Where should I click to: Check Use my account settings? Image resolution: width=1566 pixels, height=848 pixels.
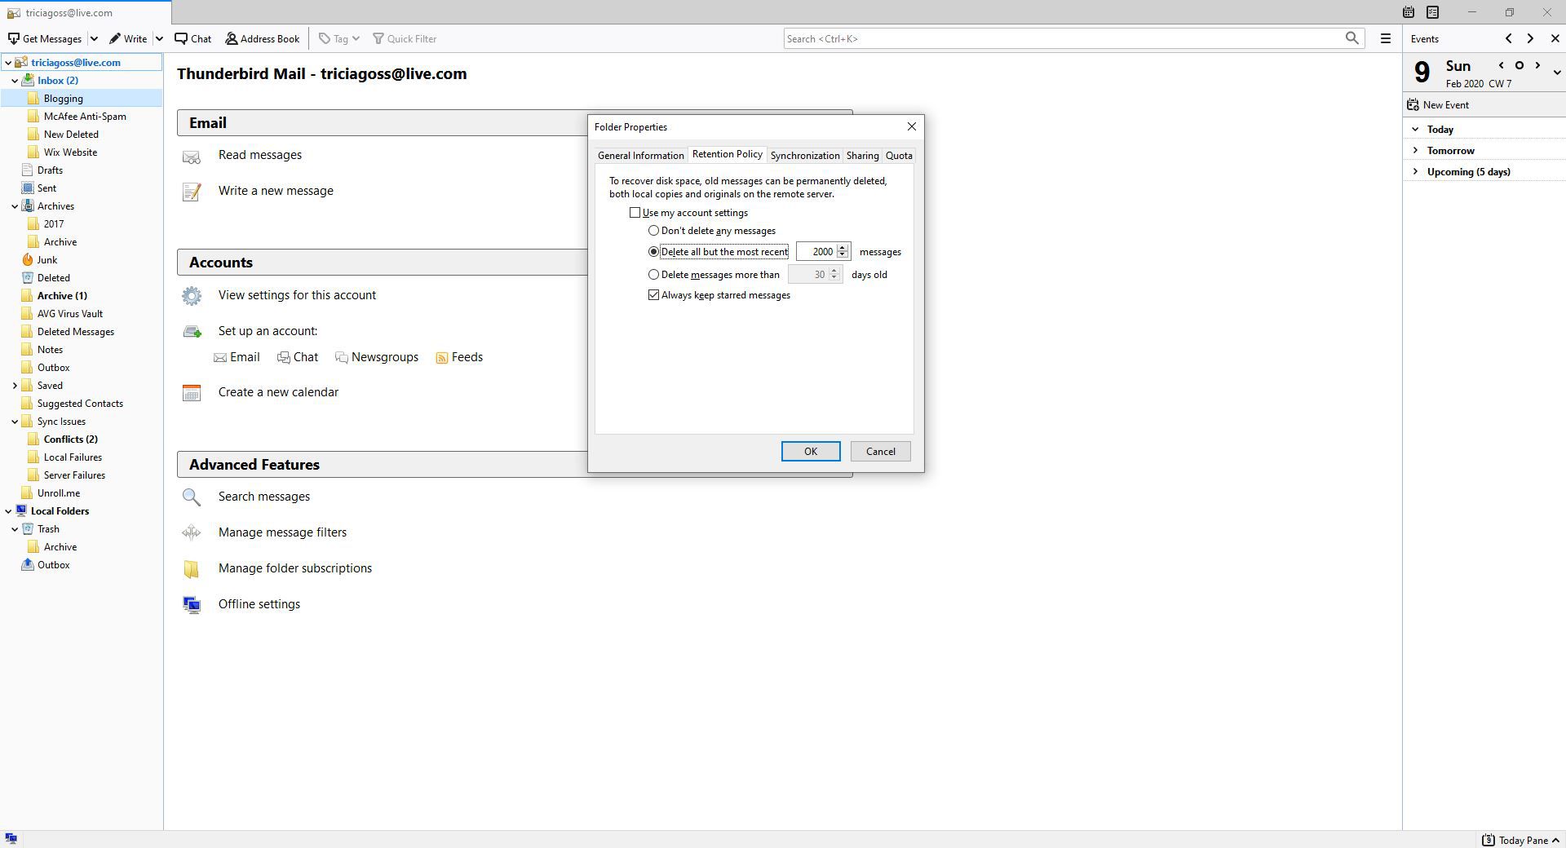pos(635,213)
